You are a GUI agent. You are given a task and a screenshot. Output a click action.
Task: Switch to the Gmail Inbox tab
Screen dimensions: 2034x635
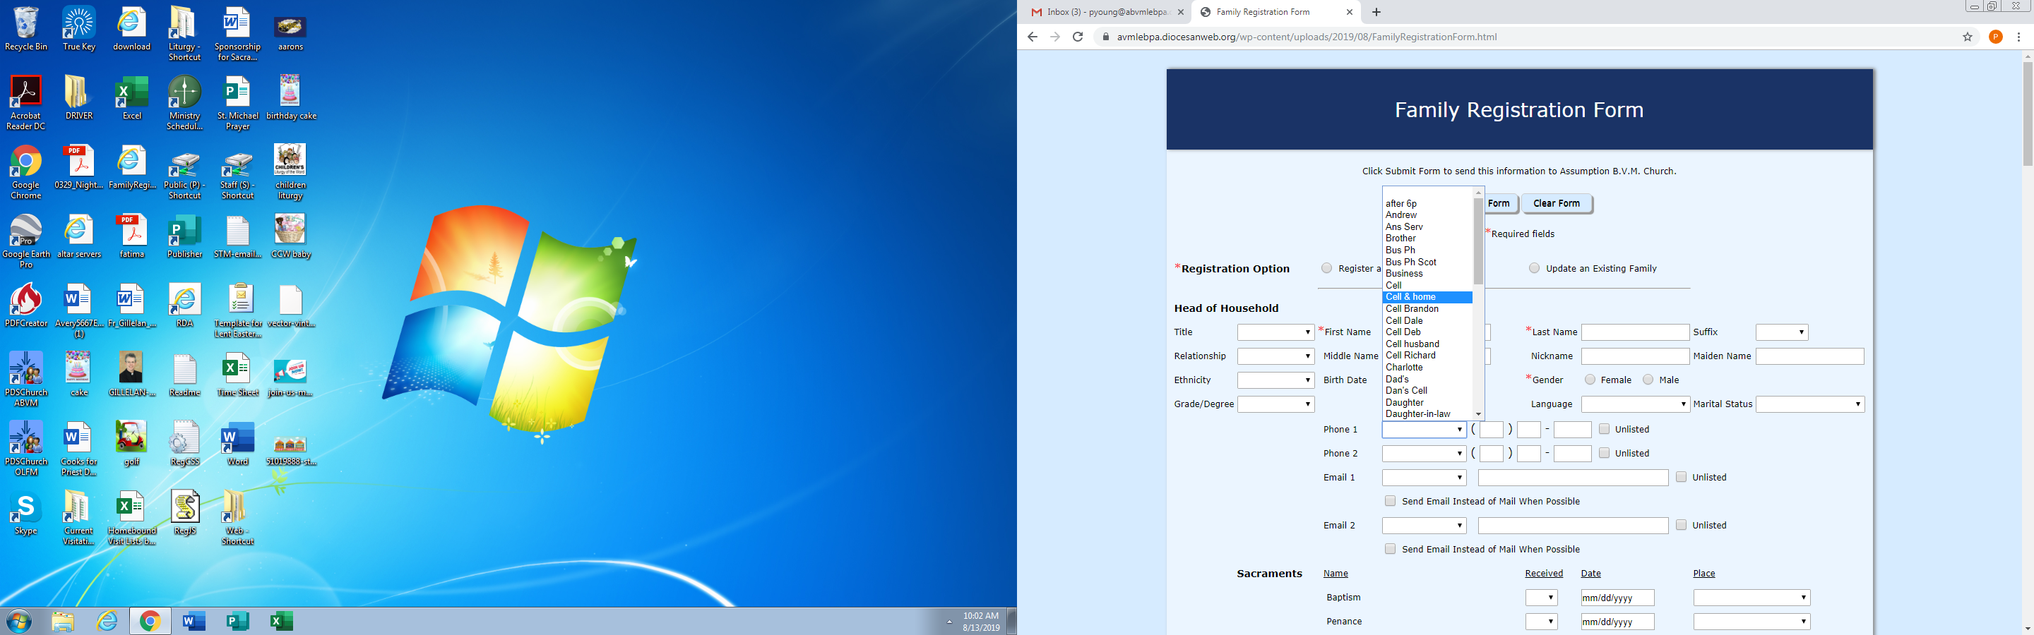[x=1105, y=12]
